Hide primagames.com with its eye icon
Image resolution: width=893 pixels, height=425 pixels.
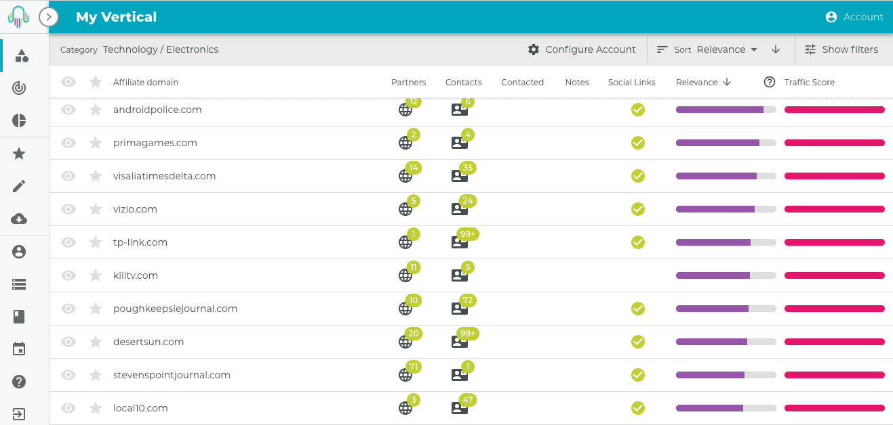pyautogui.click(x=68, y=143)
